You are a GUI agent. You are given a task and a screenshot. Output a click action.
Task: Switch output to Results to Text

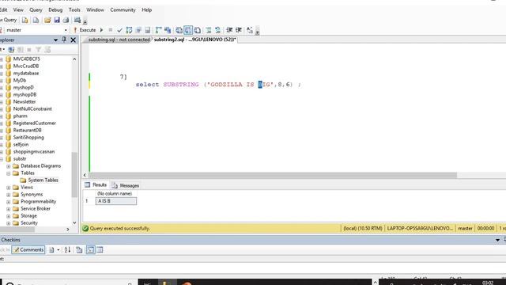click(179, 30)
